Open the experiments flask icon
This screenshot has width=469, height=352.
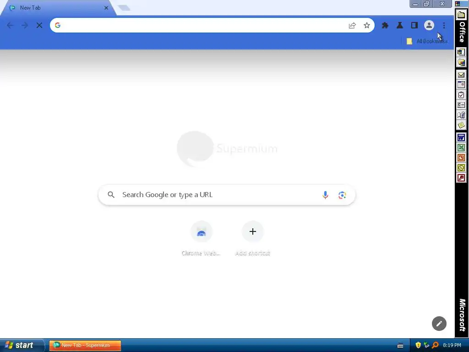[x=399, y=26]
